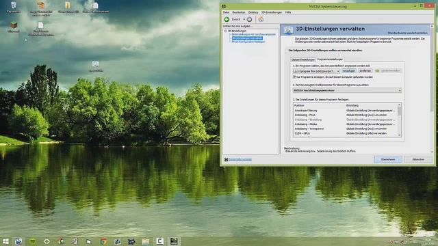Click the forward navigation arrow icon

249,19
